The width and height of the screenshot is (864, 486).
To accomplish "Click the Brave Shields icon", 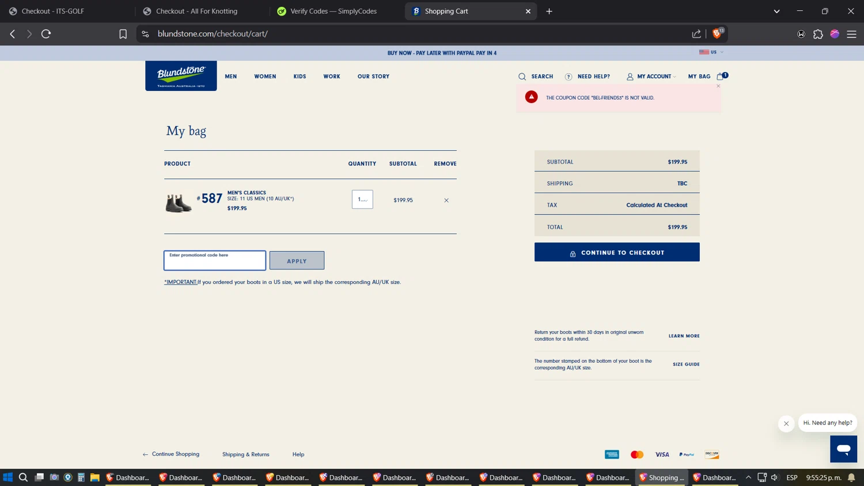I will 717,33.
